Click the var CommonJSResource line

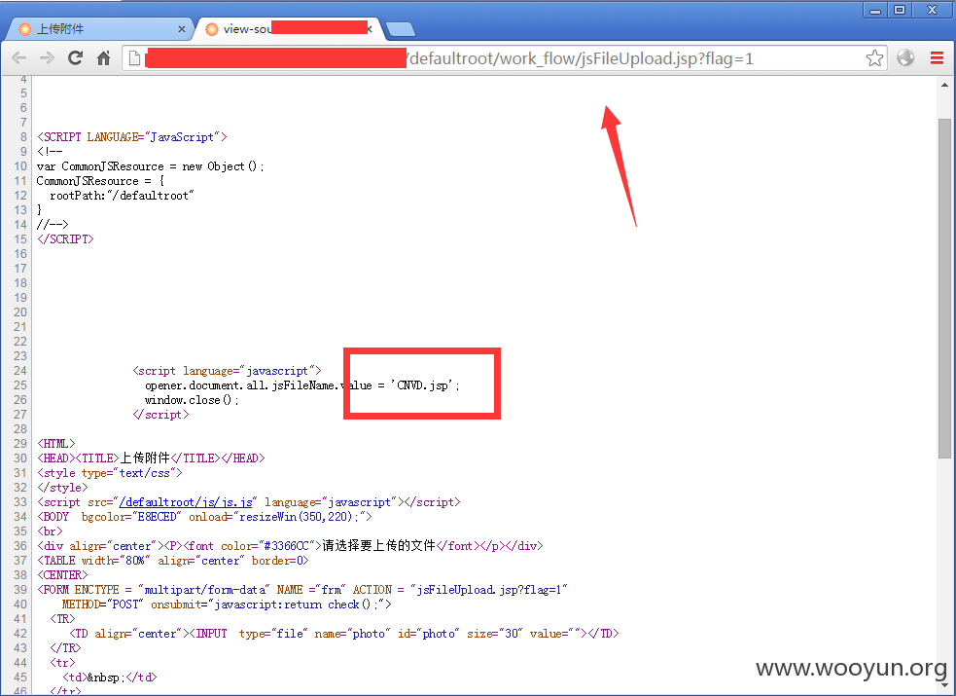click(150, 165)
